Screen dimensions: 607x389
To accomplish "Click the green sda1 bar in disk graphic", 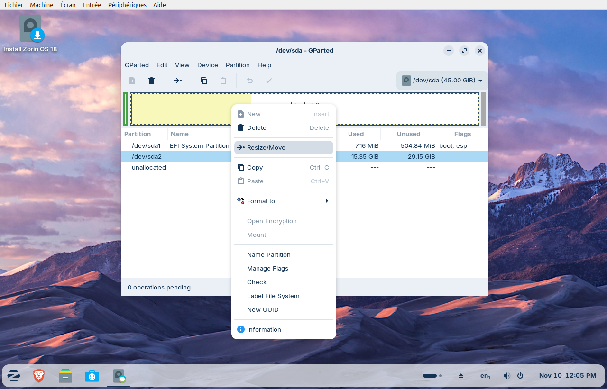I will (126, 109).
